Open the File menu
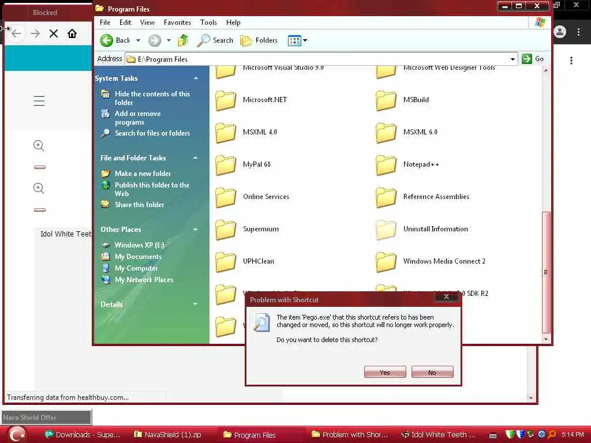Viewport: 591px width, 443px height. pos(105,22)
